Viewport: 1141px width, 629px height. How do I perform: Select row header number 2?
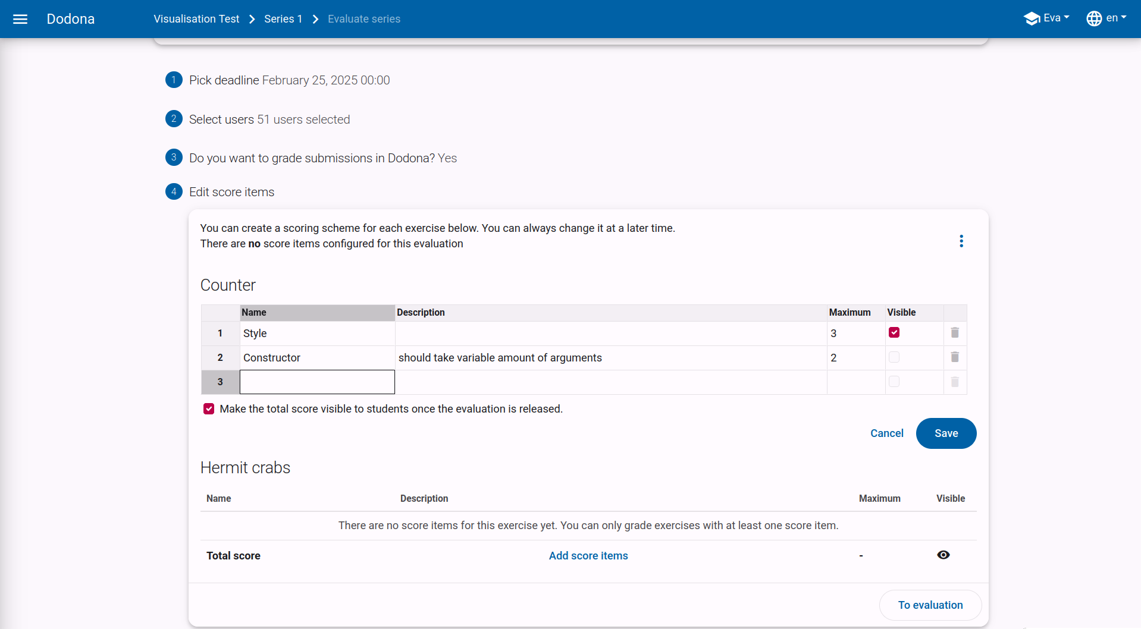point(220,358)
